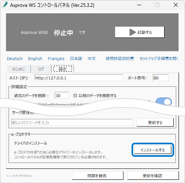Select the 設定 tab
Screen dimensions: 185x183
coord(63,69)
